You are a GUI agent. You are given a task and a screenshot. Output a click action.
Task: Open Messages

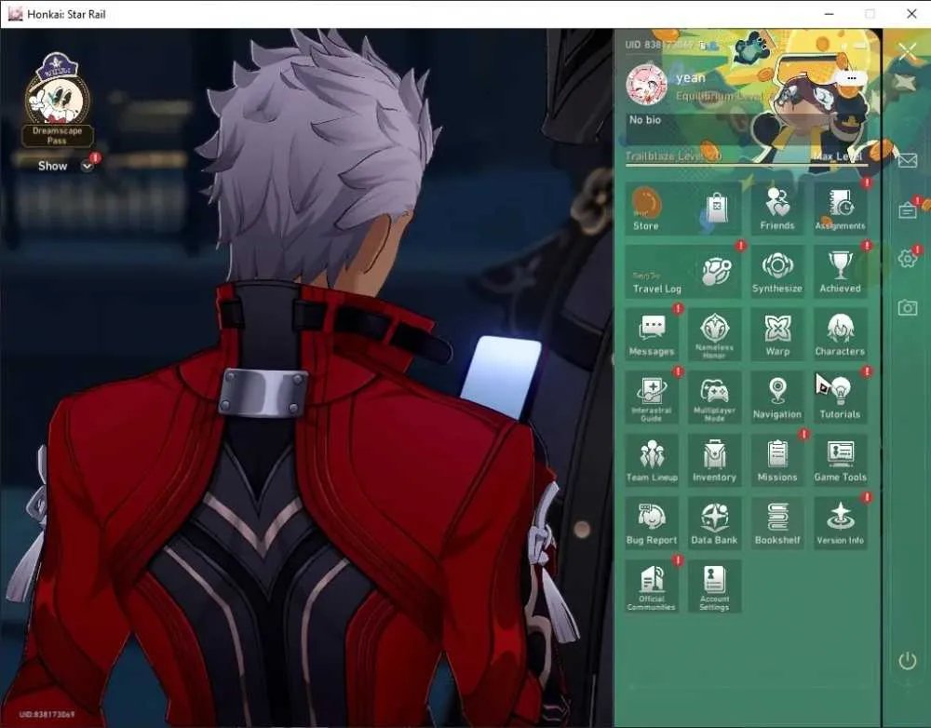pos(652,334)
